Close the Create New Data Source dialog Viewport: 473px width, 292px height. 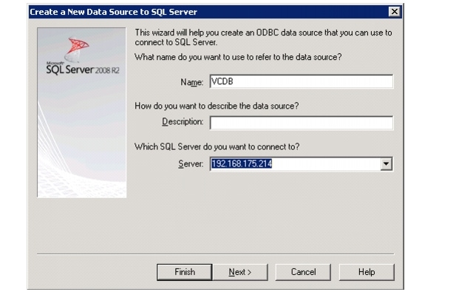394,12
